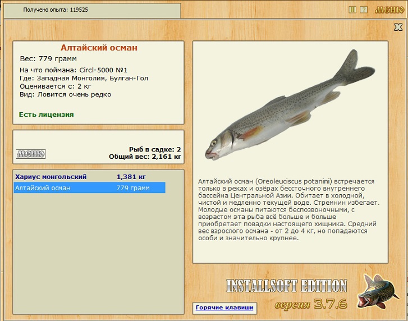Click the 1,381 кг weight value
408x321 pixels.
point(131,177)
